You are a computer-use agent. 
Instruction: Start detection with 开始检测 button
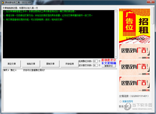tap(69, 64)
